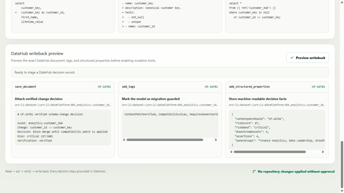344x193 pixels.
Task: Click right arrow of add_tags horizontal scrollbar
Action: 216,140
